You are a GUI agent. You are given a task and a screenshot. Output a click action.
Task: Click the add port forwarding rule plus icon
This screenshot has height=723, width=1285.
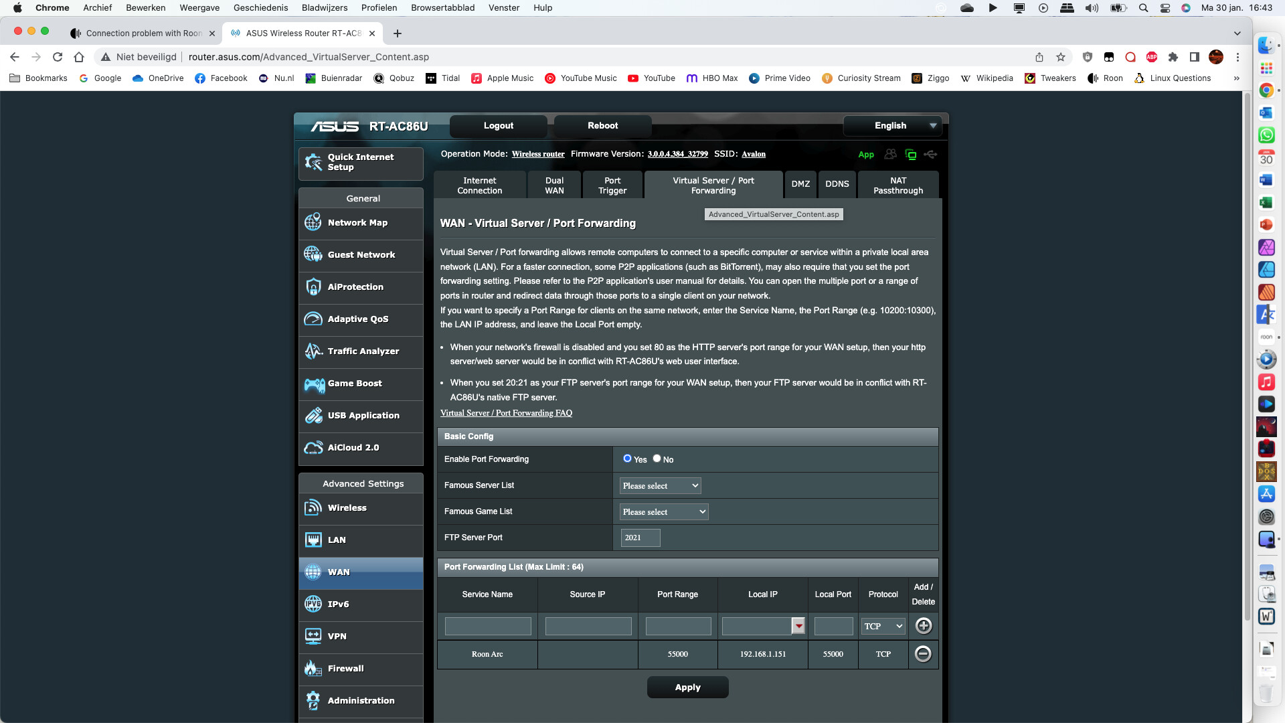[x=923, y=626]
